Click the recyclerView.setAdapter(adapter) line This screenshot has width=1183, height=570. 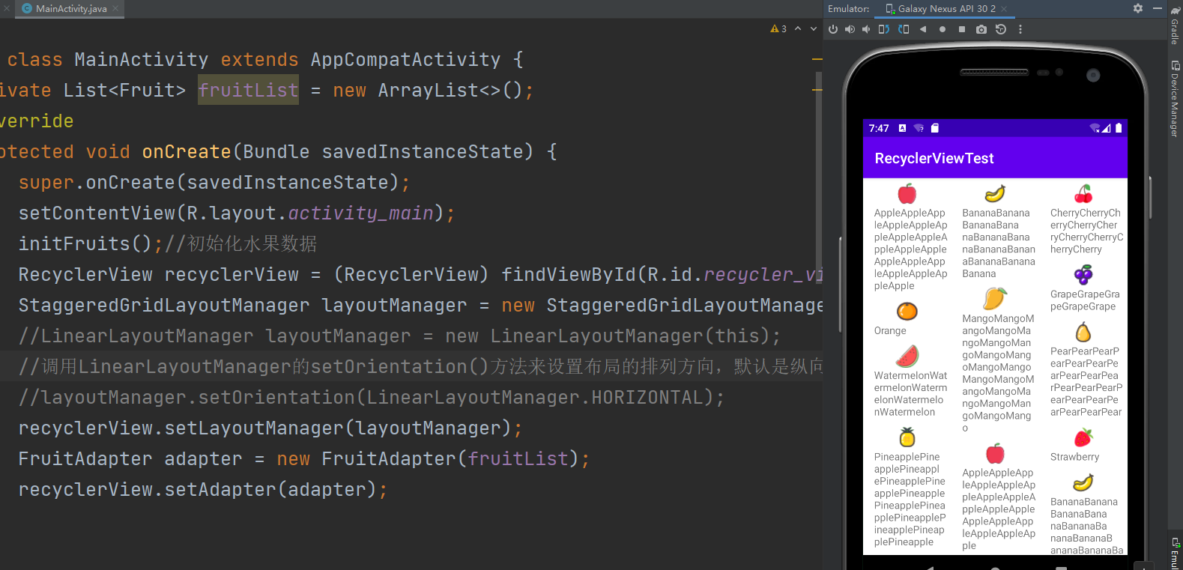[x=203, y=490]
